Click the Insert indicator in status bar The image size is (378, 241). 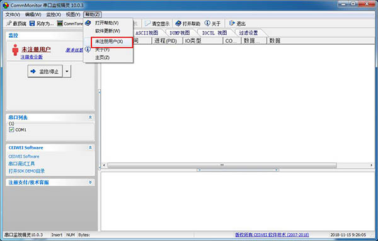tap(57, 235)
